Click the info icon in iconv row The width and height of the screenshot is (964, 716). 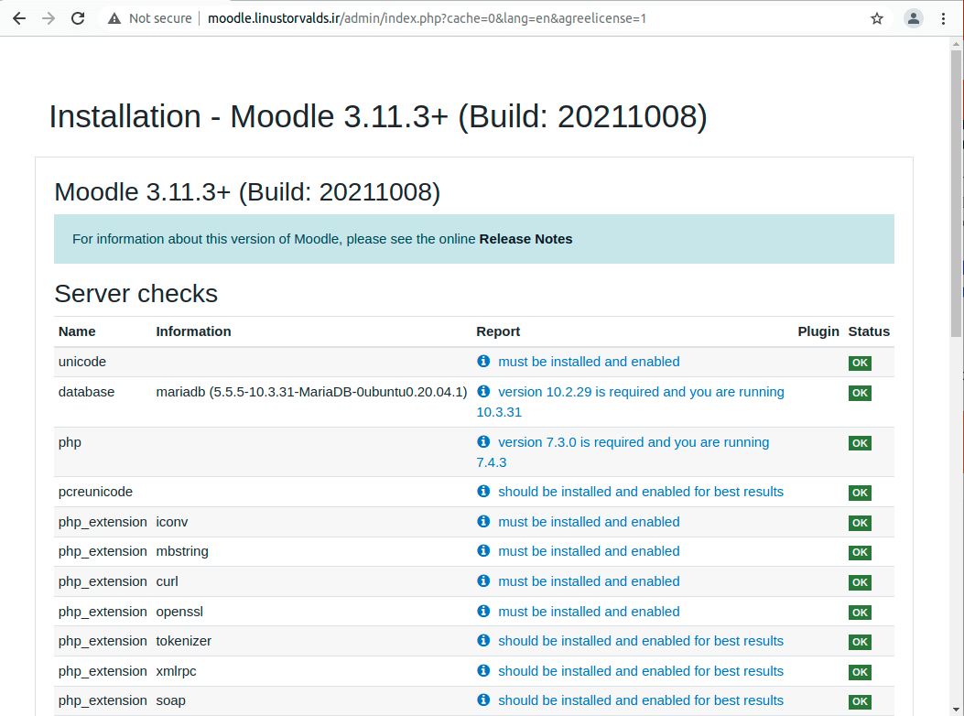[x=484, y=521]
